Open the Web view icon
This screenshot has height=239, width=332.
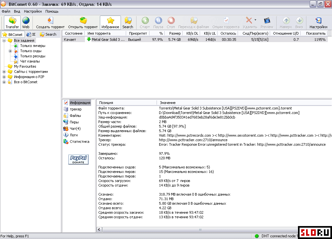pyautogui.click(x=26, y=22)
